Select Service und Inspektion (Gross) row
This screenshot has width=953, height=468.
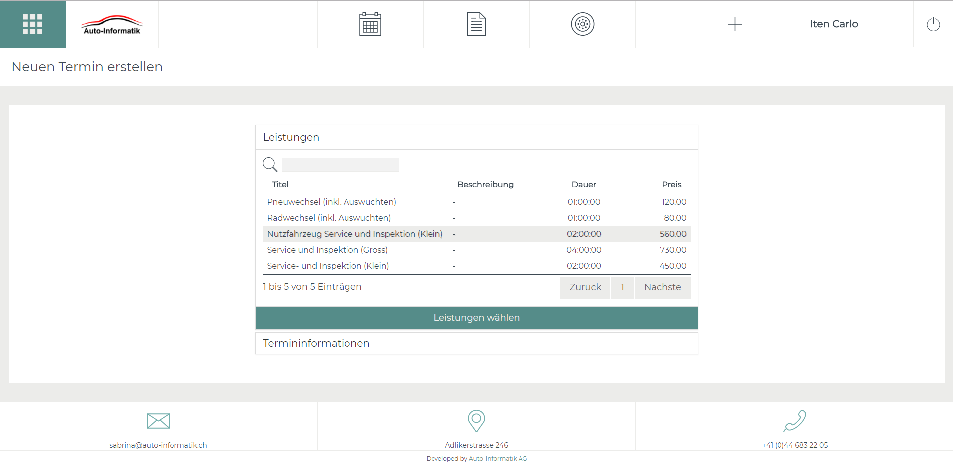[x=477, y=250]
